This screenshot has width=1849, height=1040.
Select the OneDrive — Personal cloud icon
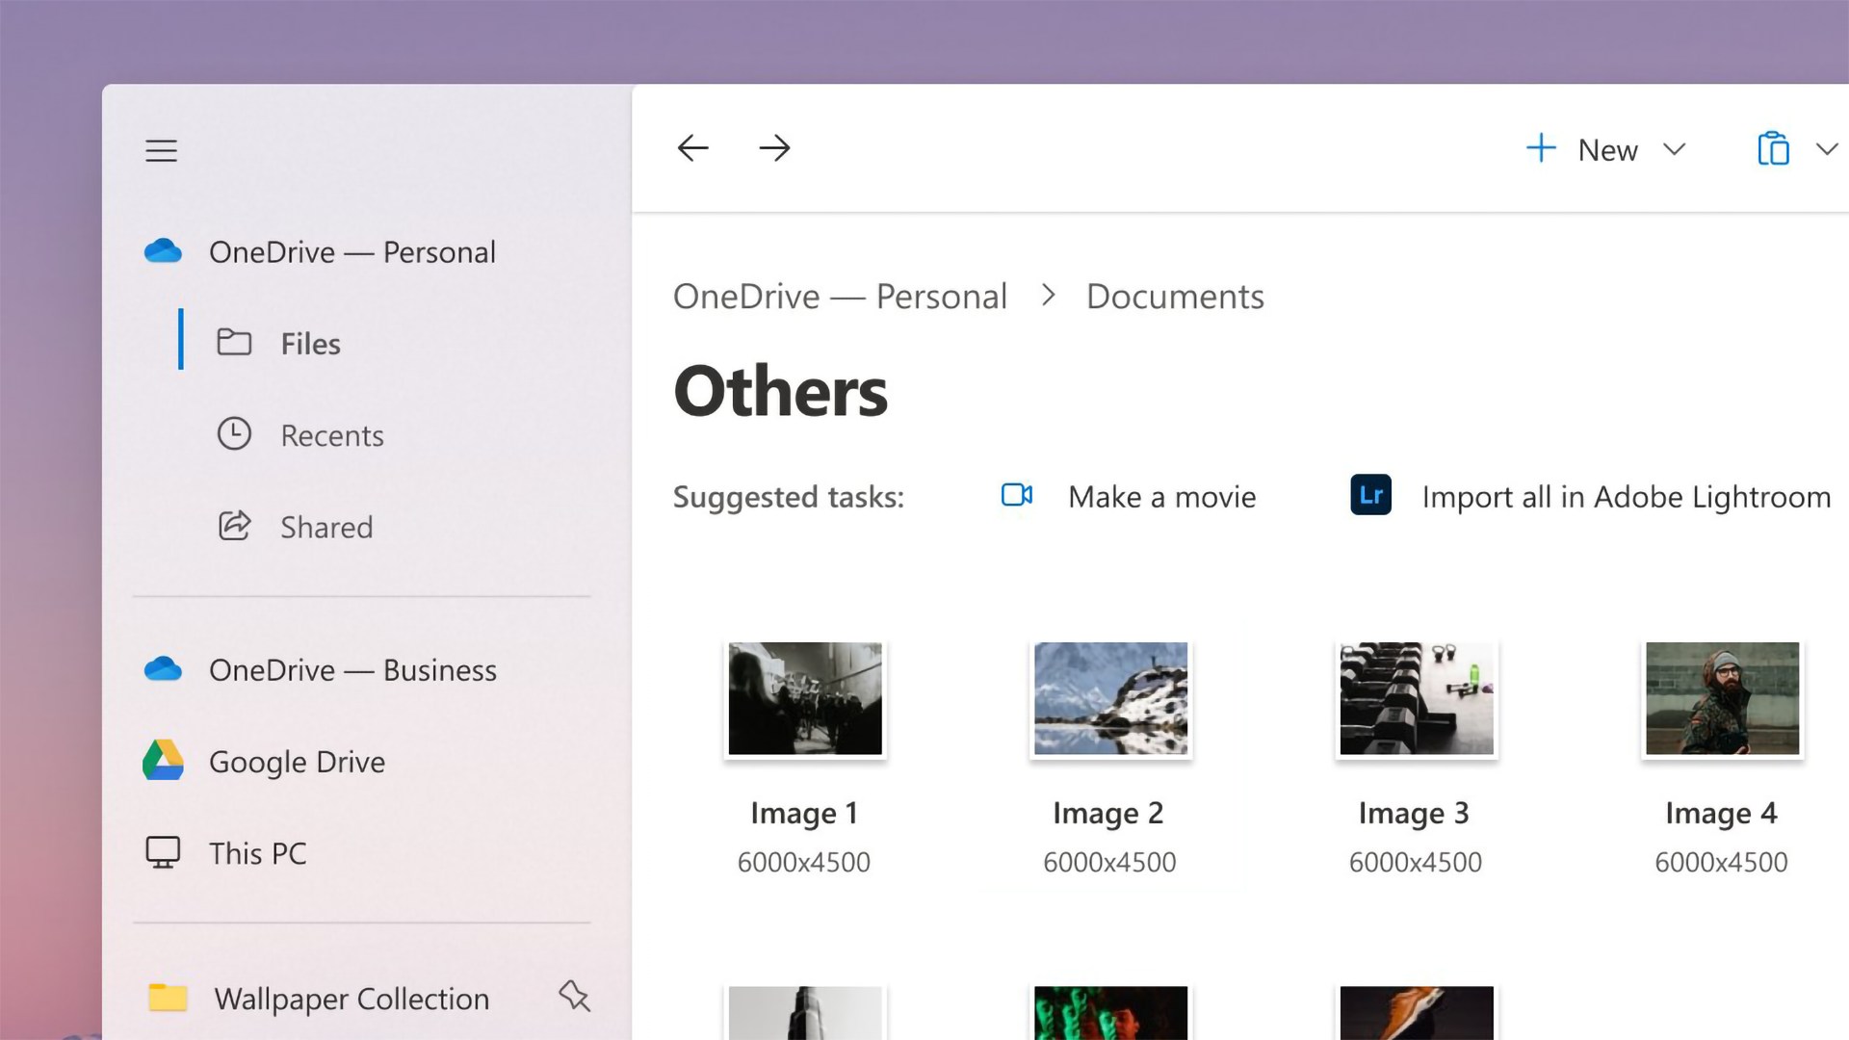164,250
